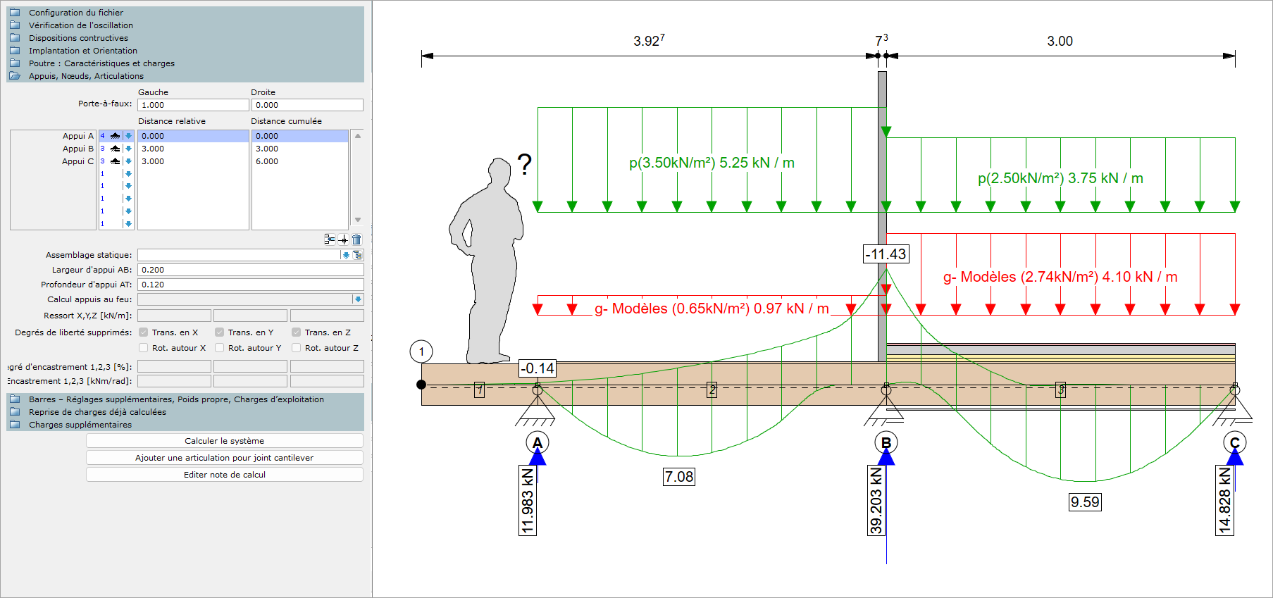
Task: Click the supports table scrollbar down arrow
Action: click(x=358, y=220)
